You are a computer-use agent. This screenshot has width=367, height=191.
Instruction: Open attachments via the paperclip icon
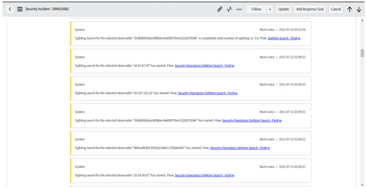coord(219,9)
